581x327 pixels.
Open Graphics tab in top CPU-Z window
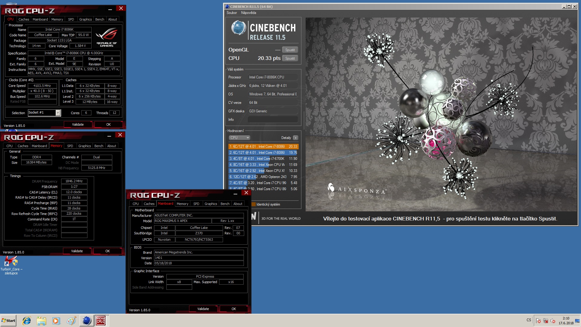(x=85, y=19)
